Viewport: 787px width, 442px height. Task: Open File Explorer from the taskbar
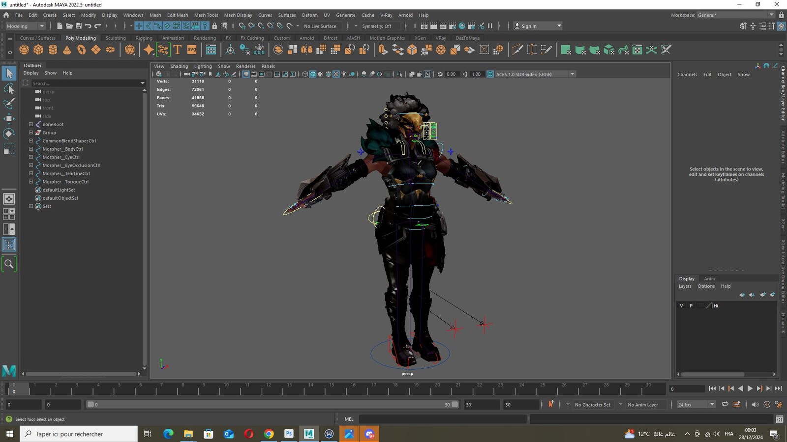pos(188,434)
